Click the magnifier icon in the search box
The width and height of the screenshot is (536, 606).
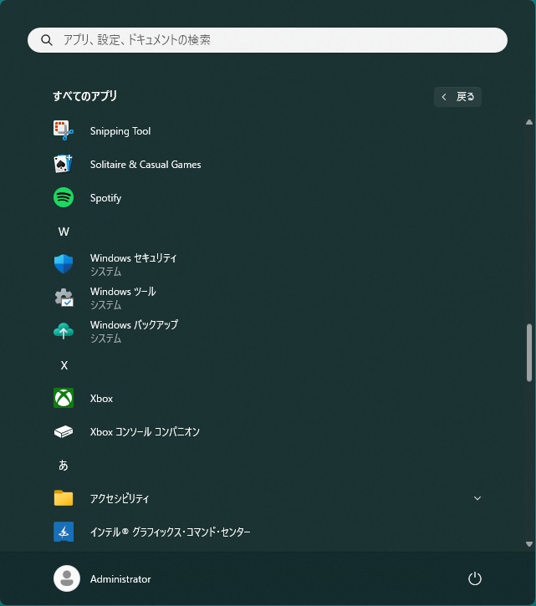point(47,40)
